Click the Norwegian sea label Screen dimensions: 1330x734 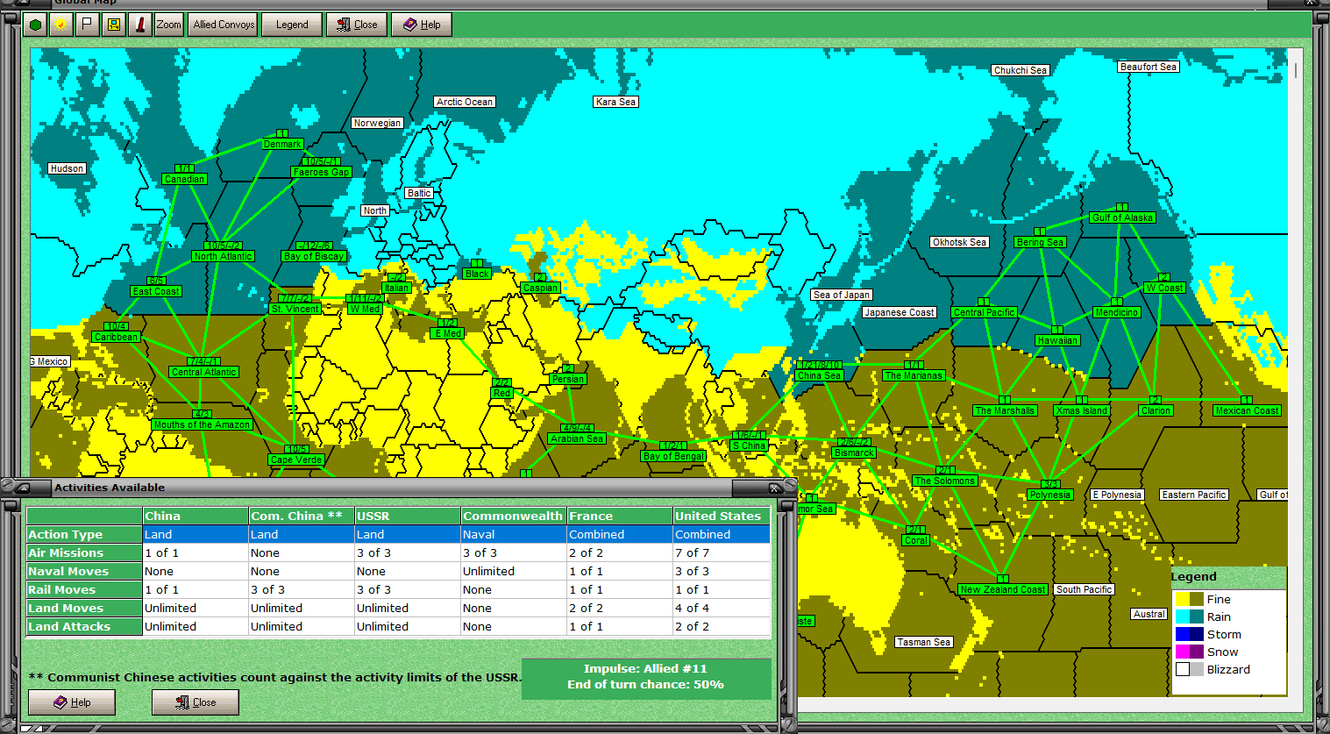coord(377,123)
